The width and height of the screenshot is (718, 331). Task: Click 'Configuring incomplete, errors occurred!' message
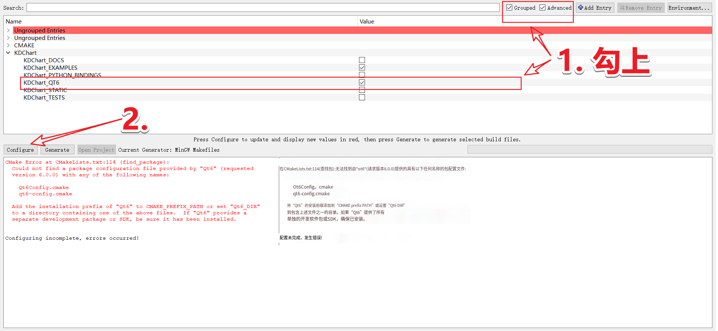coord(72,238)
